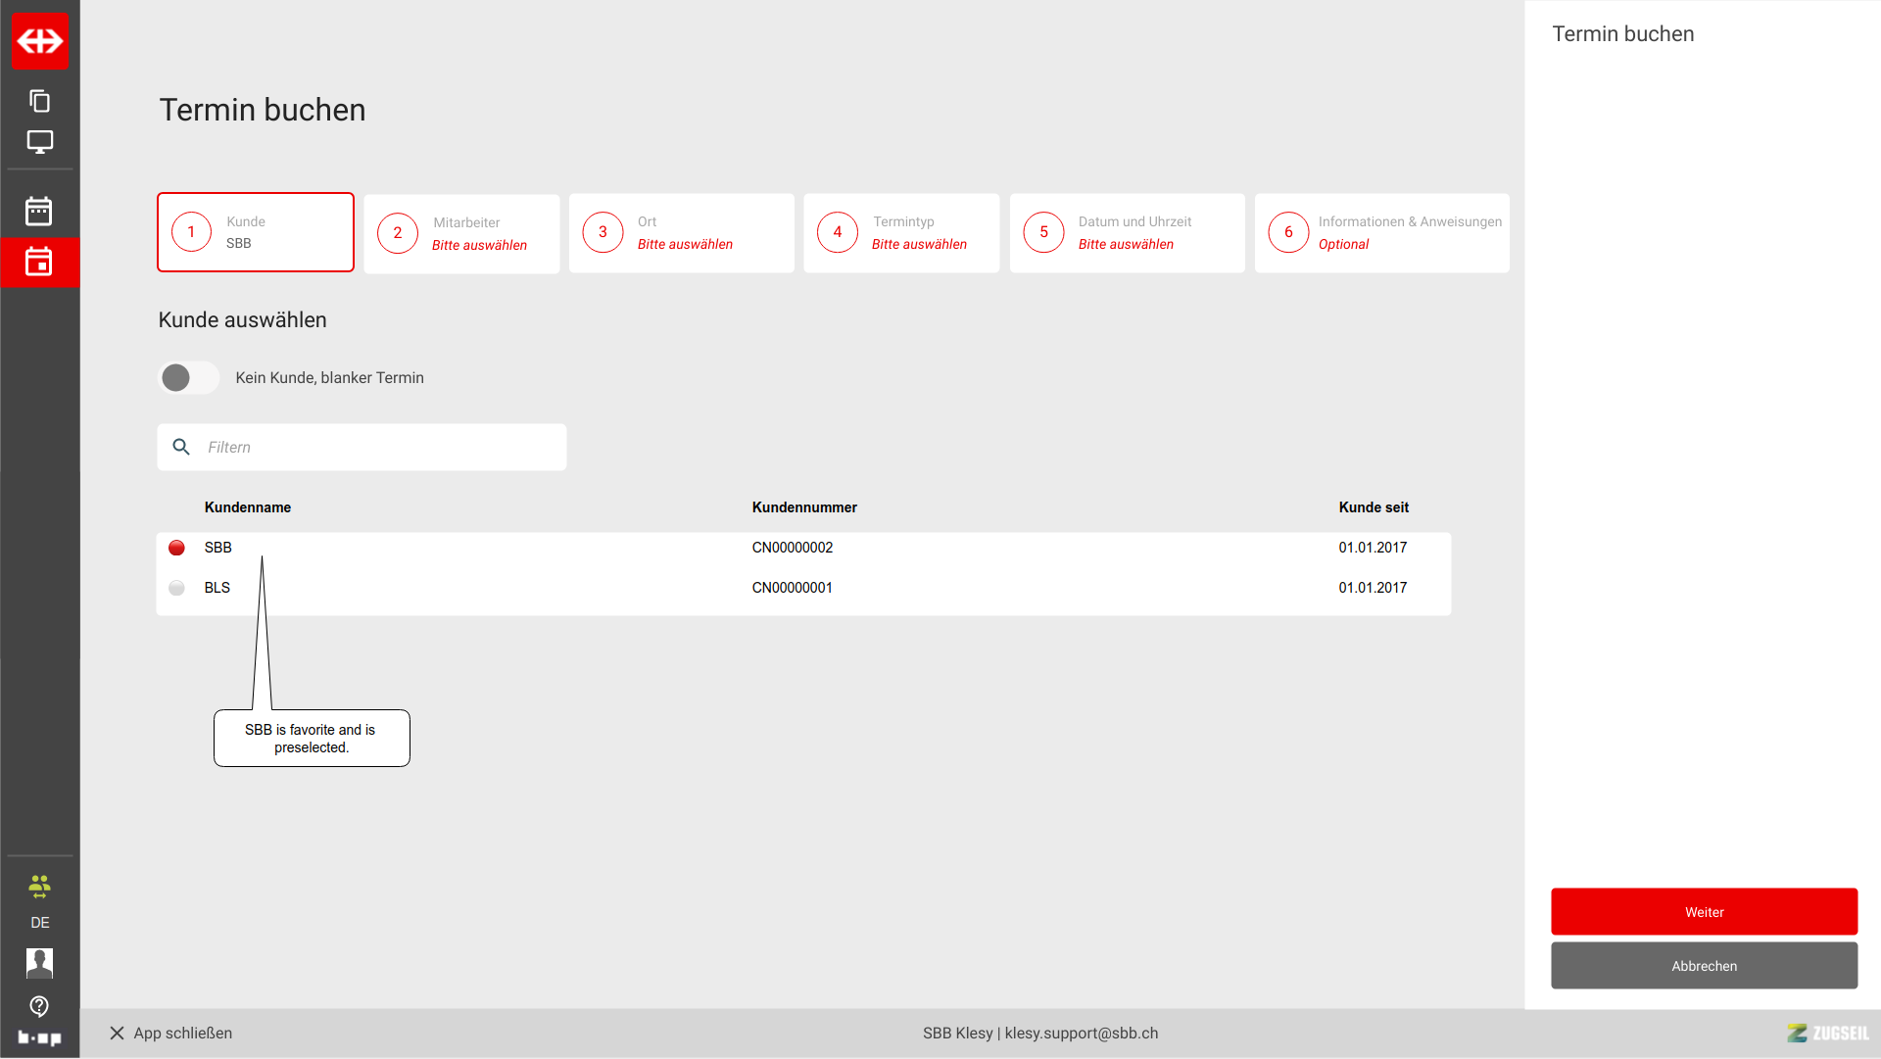Open step 4 Termintyp
The width and height of the screenshot is (1881, 1059).
pos(901,233)
